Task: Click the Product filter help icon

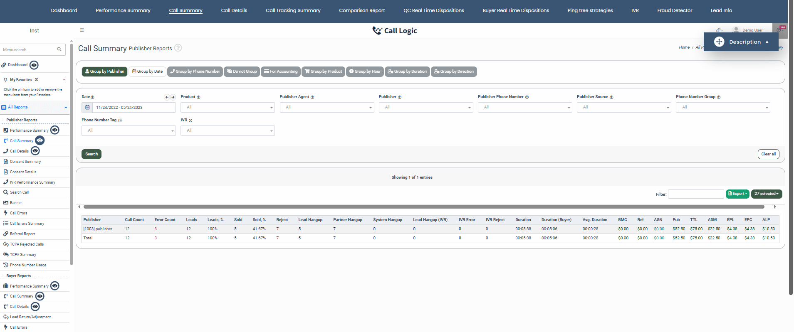Action: point(198,97)
